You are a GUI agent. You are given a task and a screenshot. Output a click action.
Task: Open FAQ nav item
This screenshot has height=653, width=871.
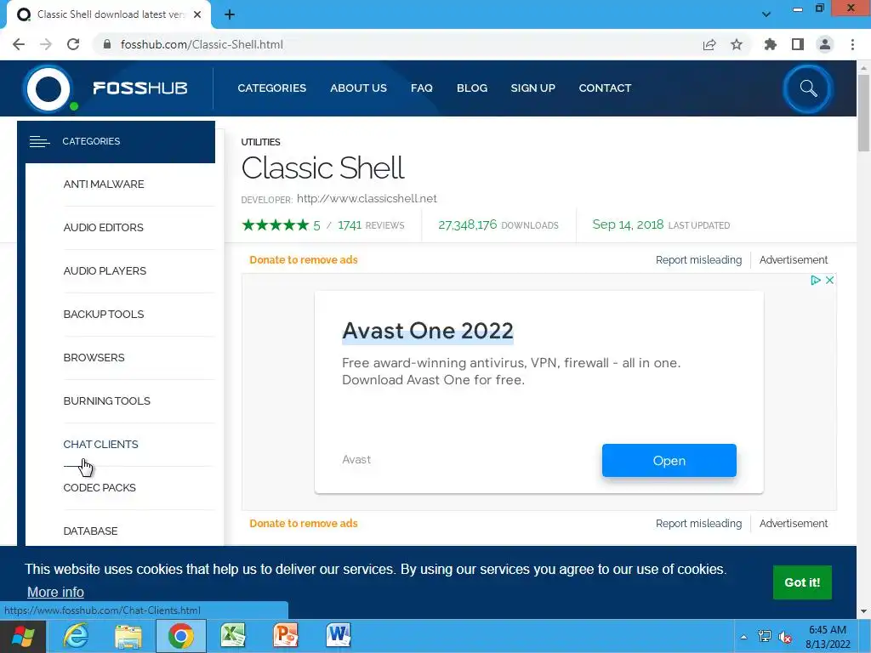tap(422, 88)
